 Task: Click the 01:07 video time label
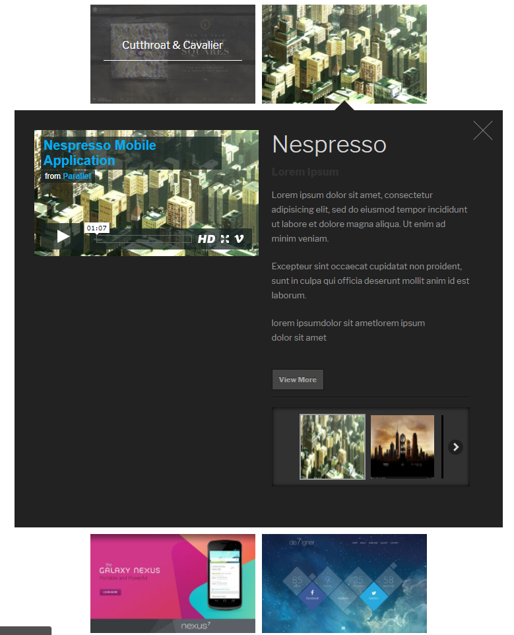(97, 228)
